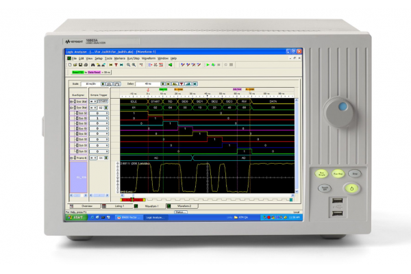Open the Setup menu
The image size is (411, 274).
(x=99, y=58)
